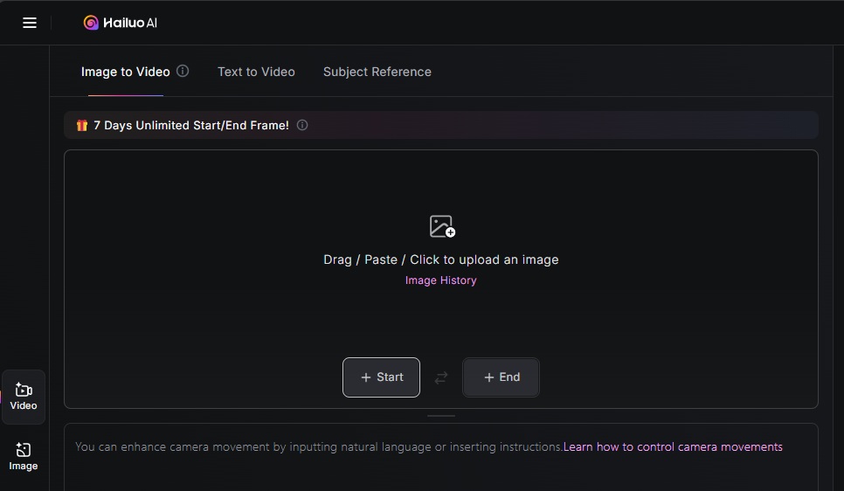Open the Subject Reference tab

click(x=377, y=72)
